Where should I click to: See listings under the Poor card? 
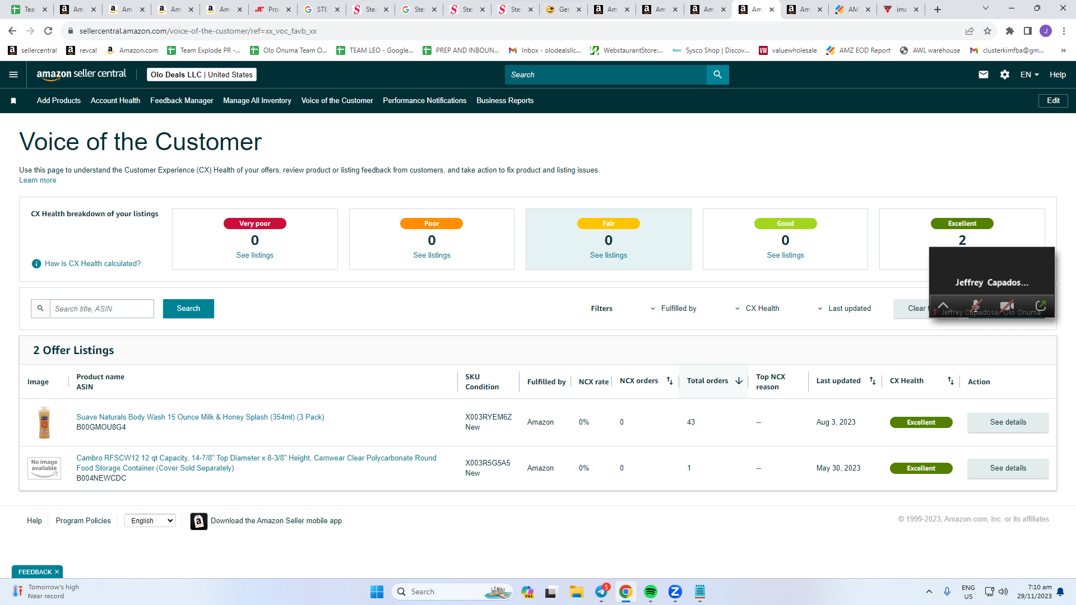point(432,255)
